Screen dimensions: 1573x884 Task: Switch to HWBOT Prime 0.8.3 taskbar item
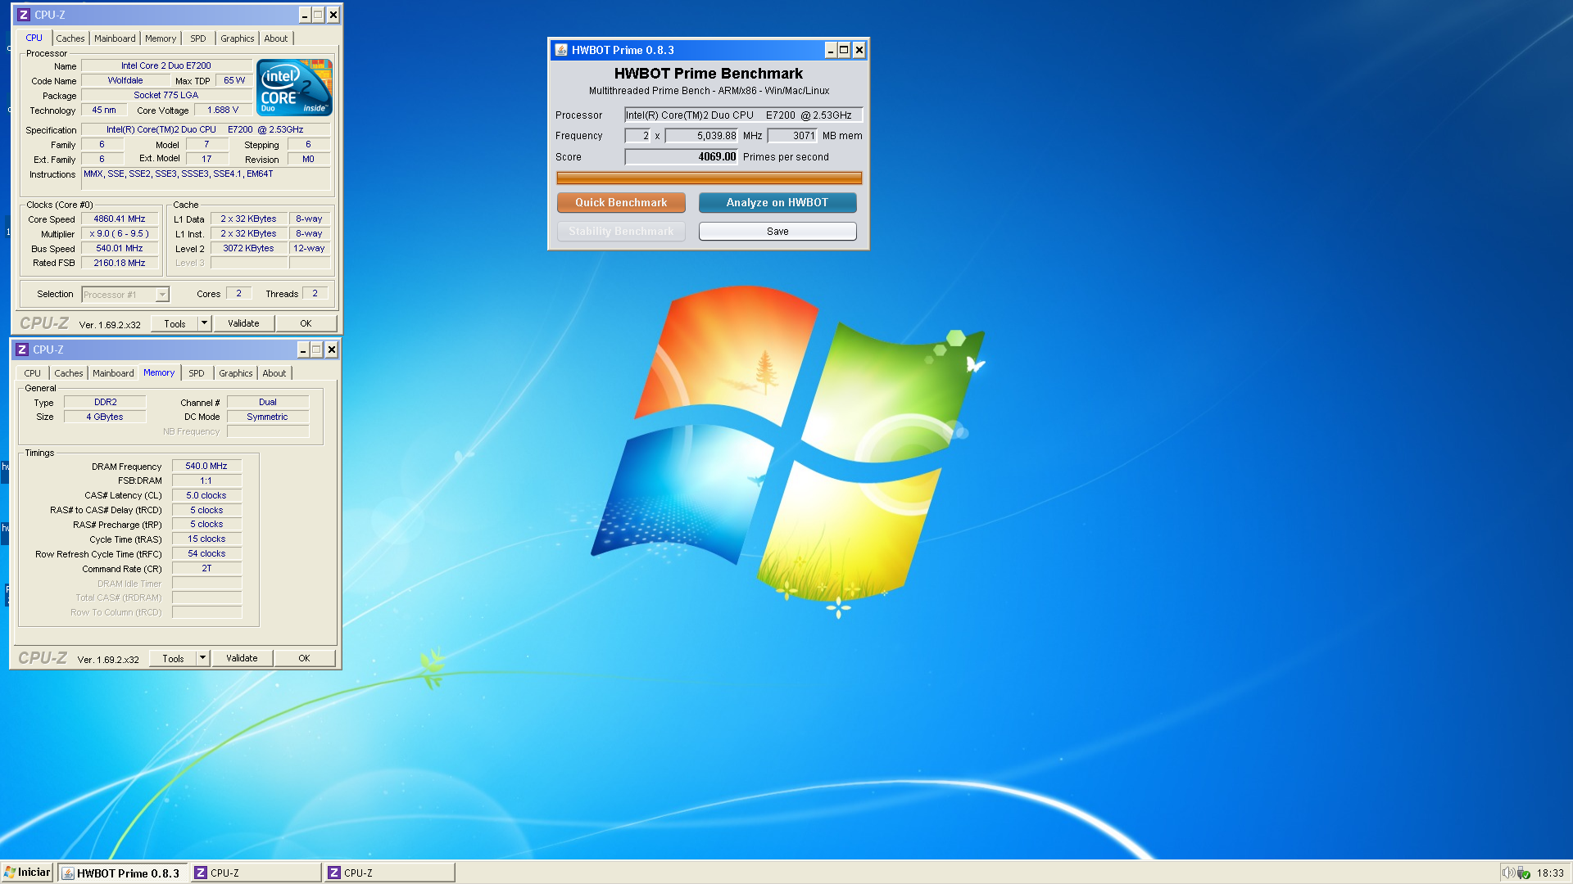pyautogui.click(x=123, y=873)
